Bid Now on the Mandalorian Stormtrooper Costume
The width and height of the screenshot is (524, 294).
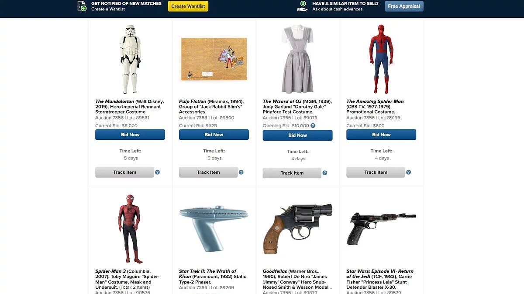click(130, 135)
